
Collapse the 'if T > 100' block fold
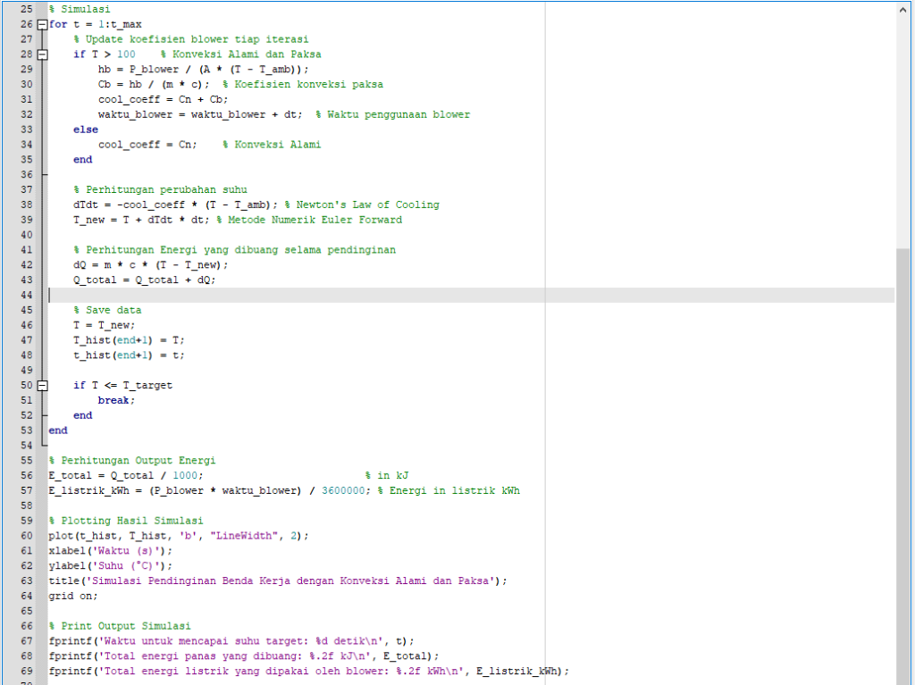(42, 54)
